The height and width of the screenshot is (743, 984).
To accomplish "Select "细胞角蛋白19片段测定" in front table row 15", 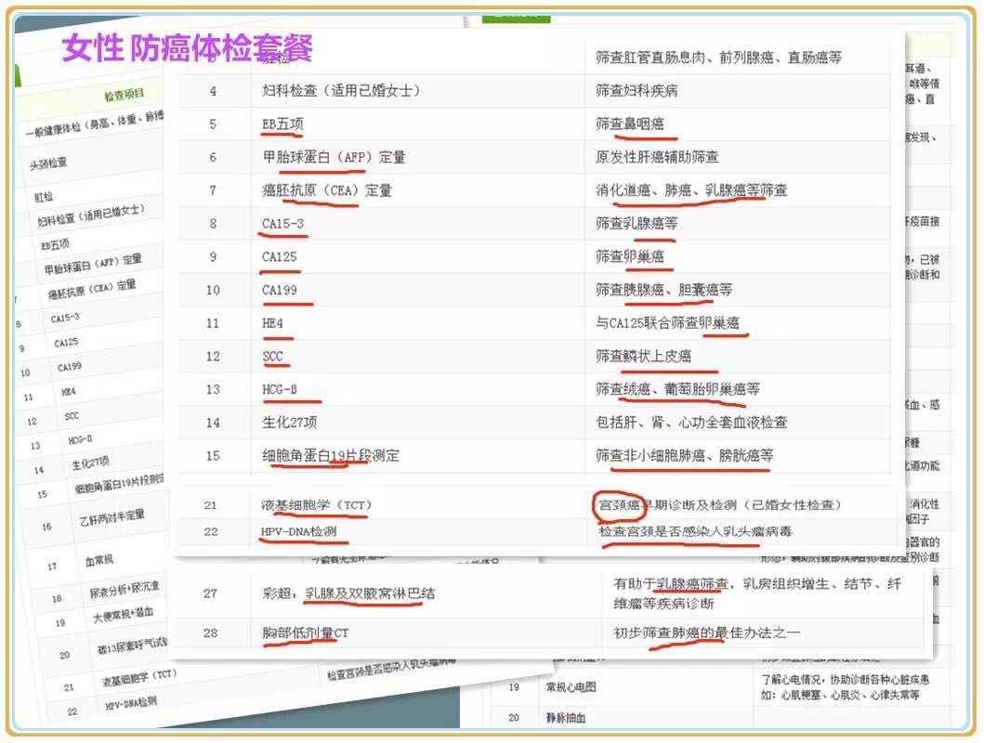I will pyautogui.click(x=331, y=456).
